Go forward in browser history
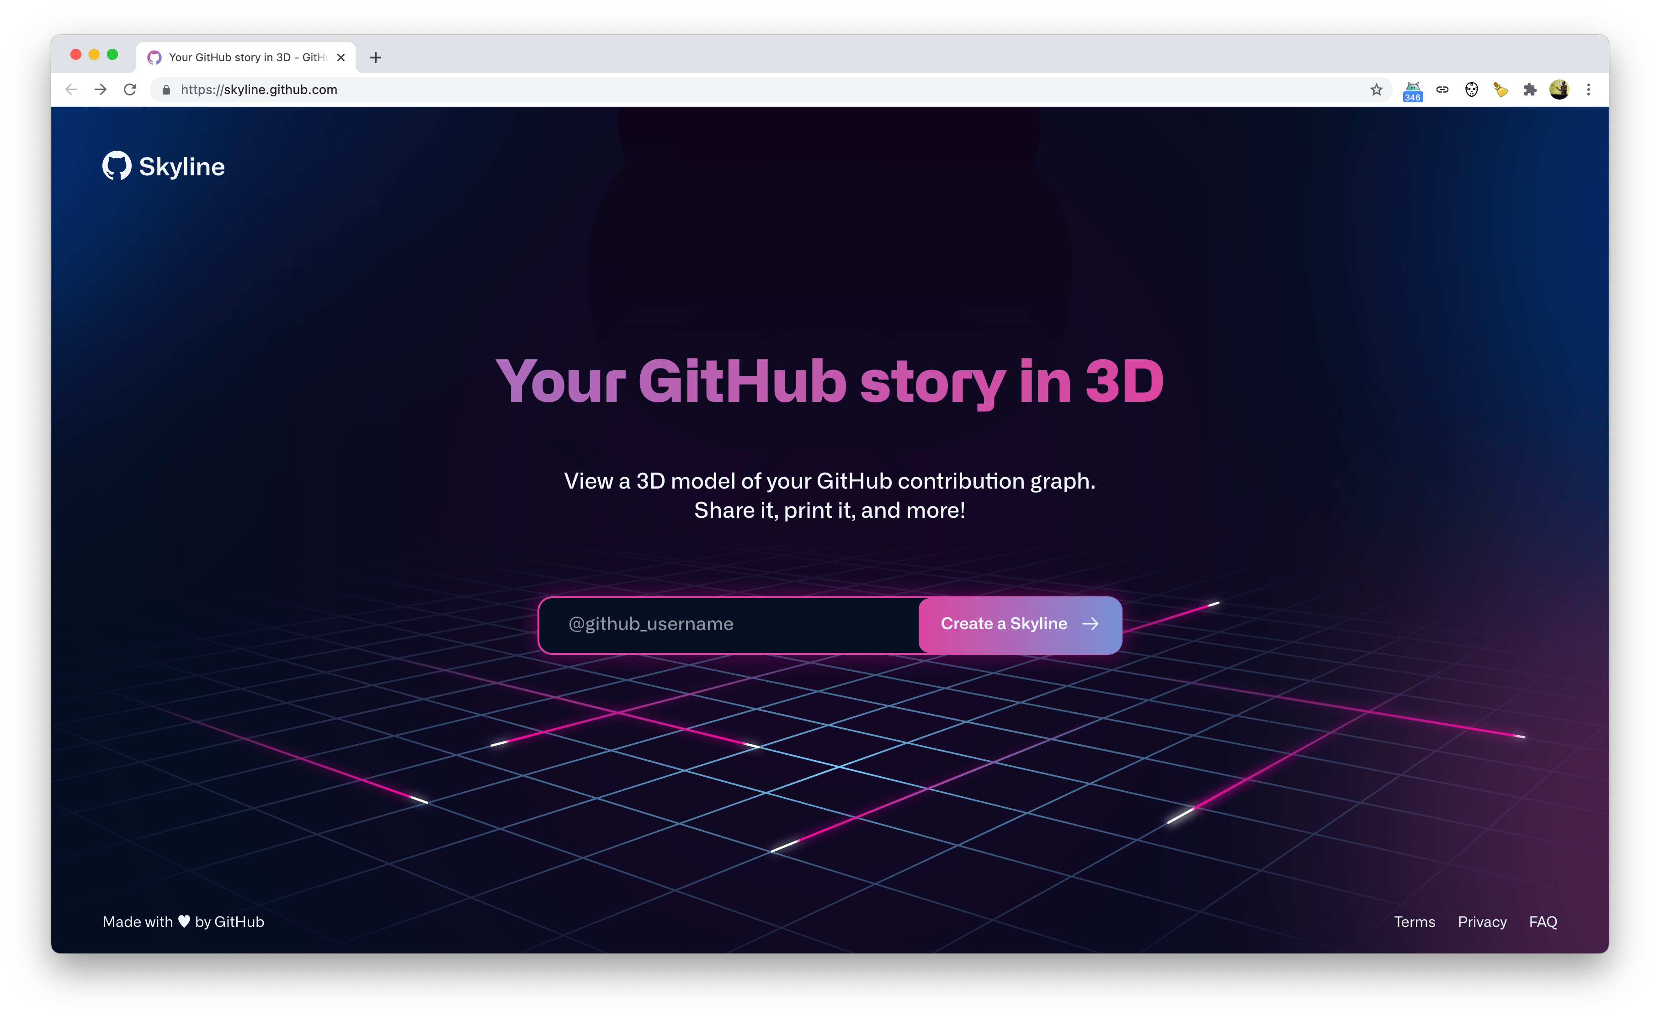This screenshot has height=1021, width=1660. click(101, 90)
